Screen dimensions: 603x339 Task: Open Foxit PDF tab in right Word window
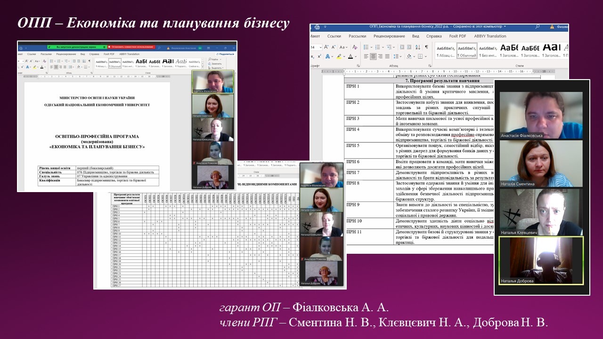[457, 36]
